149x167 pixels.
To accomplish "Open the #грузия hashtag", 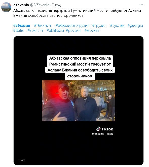I will [x=99, y=26].
